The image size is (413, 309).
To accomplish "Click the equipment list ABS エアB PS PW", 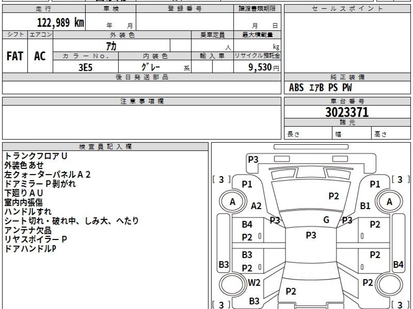I will (x=320, y=88).
